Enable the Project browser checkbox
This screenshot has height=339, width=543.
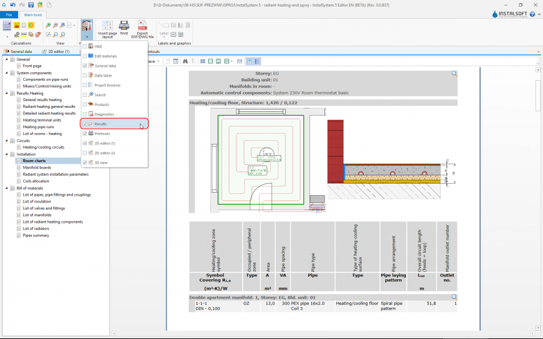pyautogui.click(x=85, y=85)
